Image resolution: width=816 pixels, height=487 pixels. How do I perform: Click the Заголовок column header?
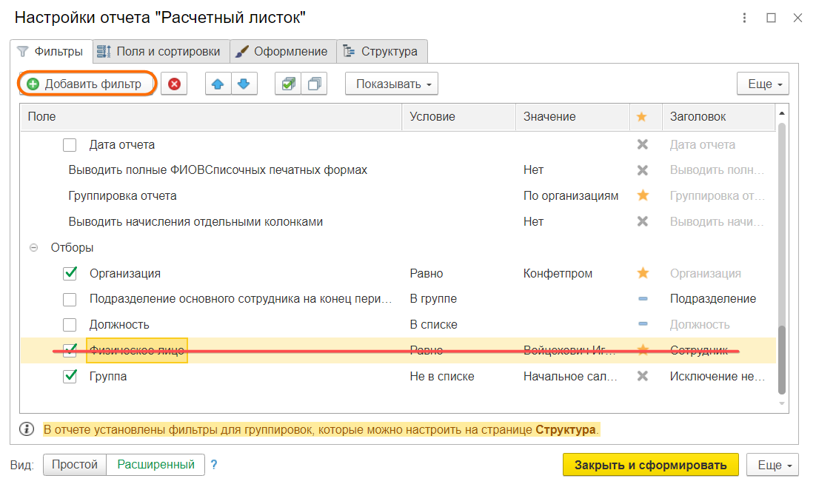tap(719, 116)
